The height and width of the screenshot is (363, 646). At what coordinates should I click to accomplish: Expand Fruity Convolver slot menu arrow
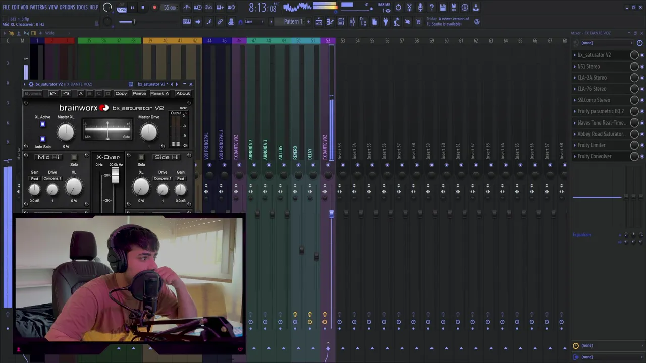[575, 156]
